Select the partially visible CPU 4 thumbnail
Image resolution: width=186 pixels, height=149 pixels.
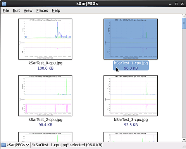pyautogui.click(x=45, y=137)
